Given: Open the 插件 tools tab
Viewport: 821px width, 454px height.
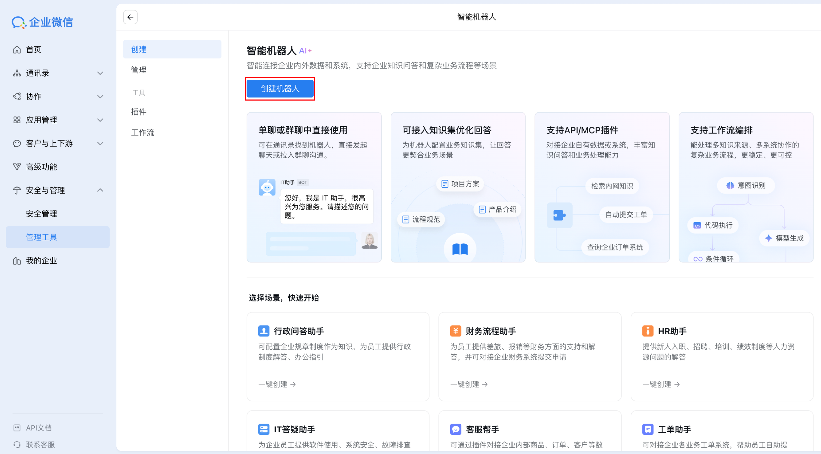Looking at the screenshot, I should [172, 112].
